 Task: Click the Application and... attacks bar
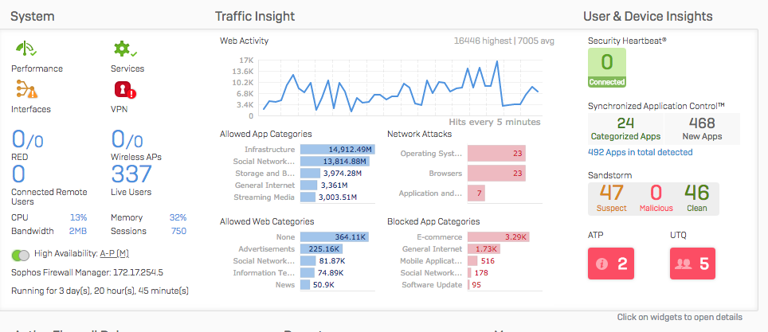tap(476, 193)
